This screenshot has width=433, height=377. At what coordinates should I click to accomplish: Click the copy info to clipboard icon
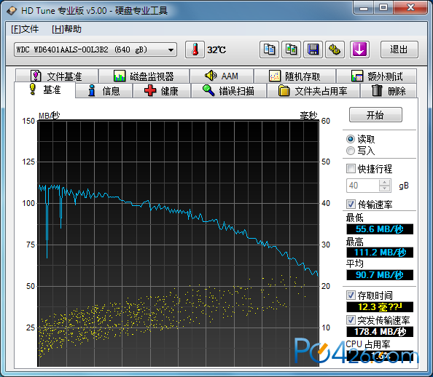pos(269,49)
